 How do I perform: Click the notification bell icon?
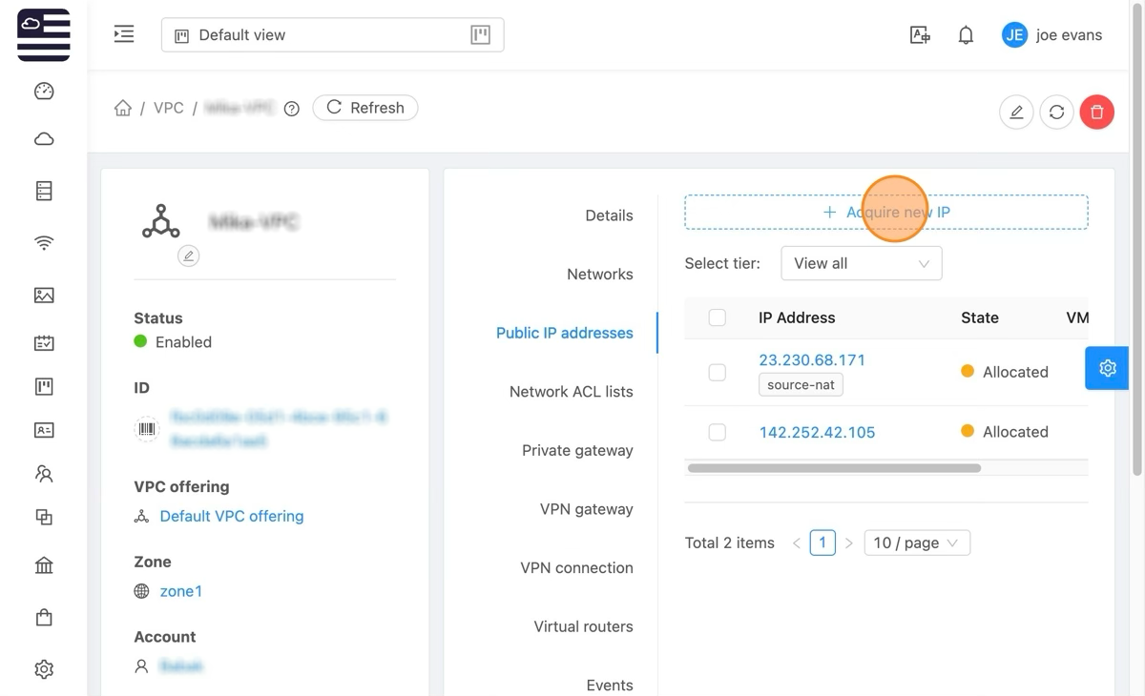click(x=966, y=35)
